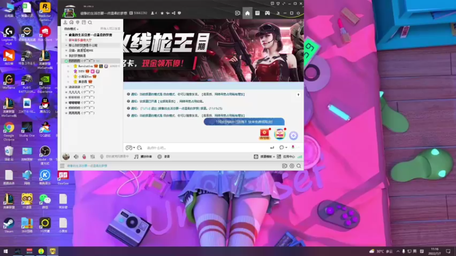Click the channel avatar in header
The image size is (456, 256).
tap(69, 12)
